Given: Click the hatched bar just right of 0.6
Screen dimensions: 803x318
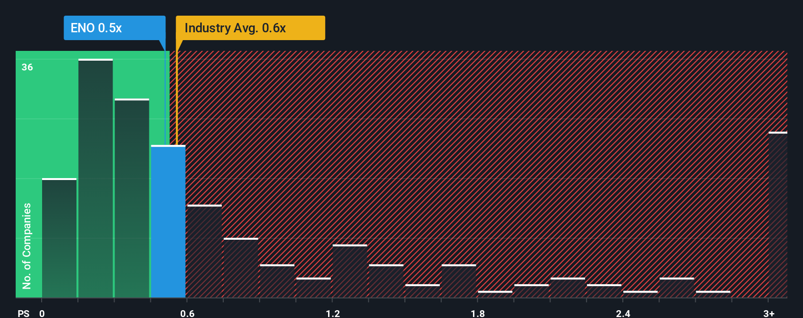Looking at the screenshot, I should click(x=205, y=251).
